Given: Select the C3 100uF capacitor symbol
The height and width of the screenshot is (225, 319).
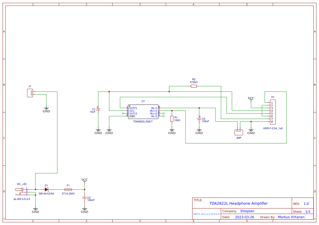Looking at the screenshot, I should point(199,119).
